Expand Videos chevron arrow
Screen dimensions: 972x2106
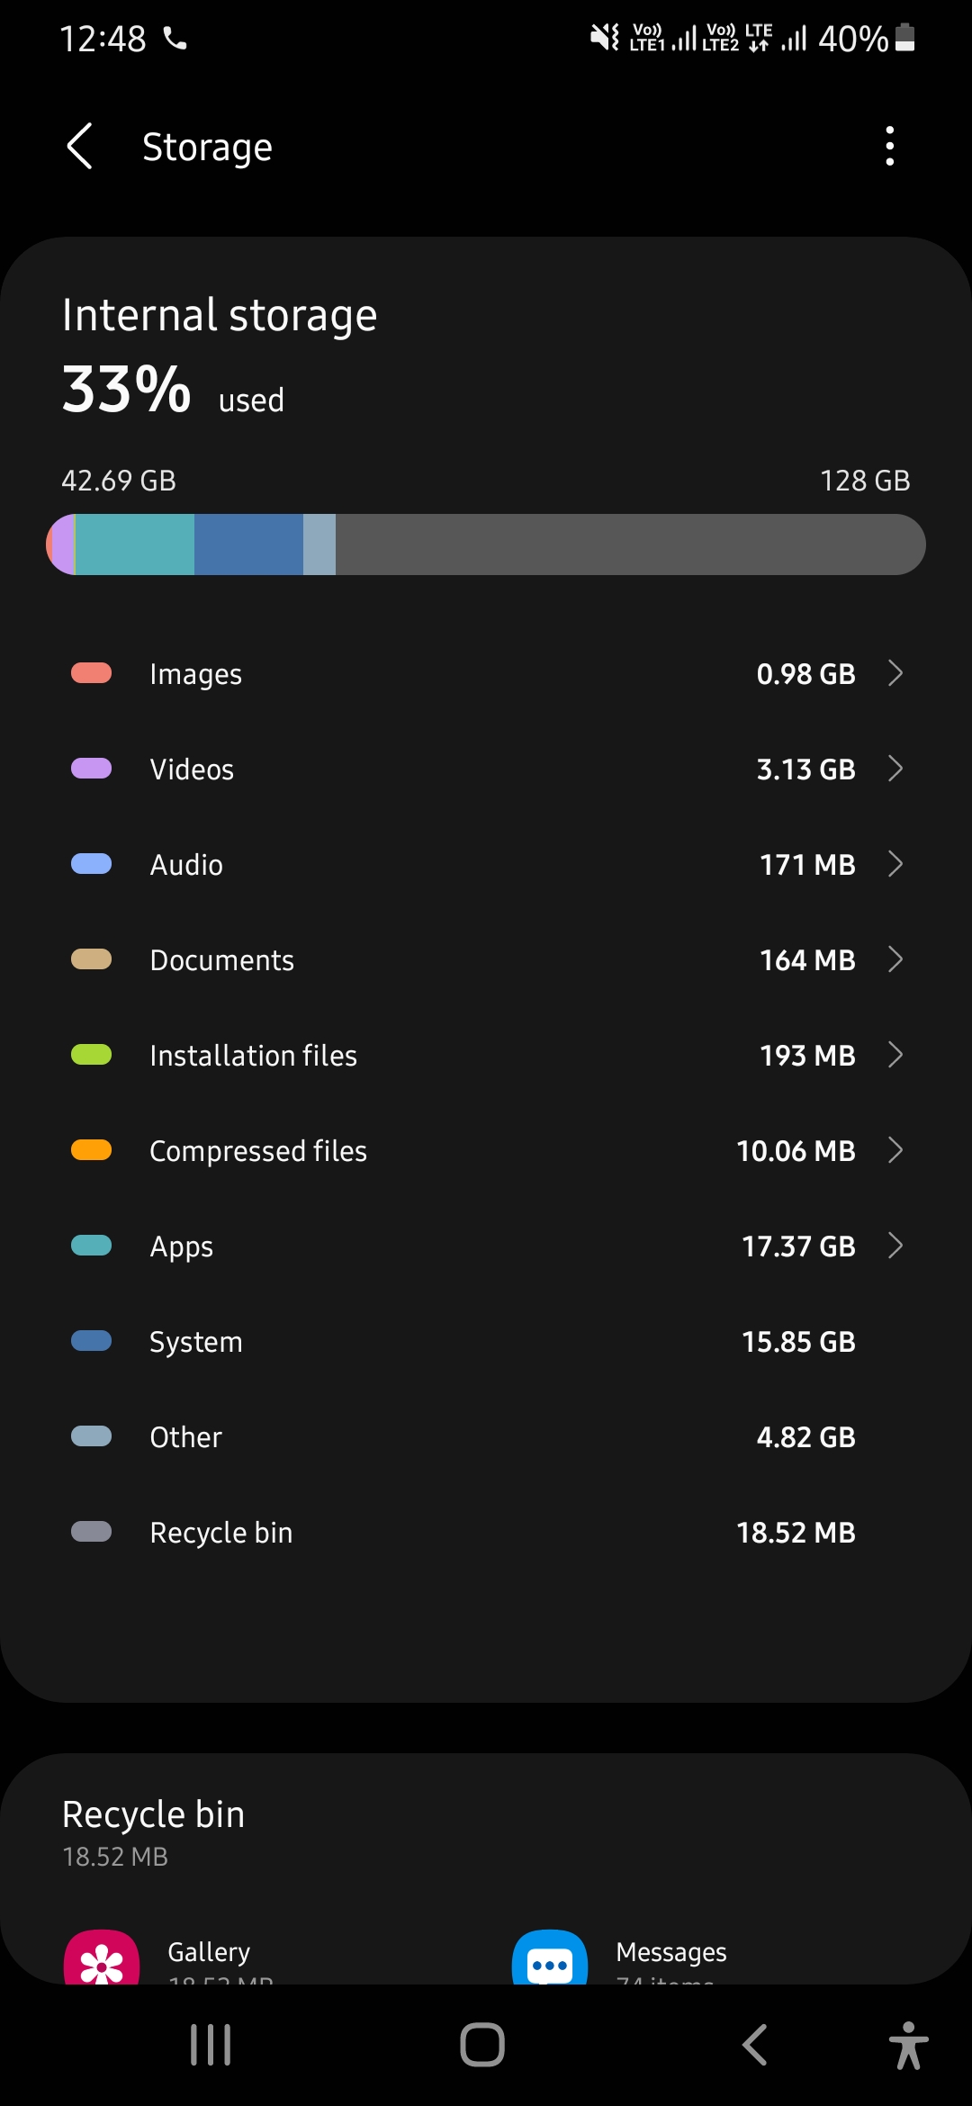tap(895, 769)
